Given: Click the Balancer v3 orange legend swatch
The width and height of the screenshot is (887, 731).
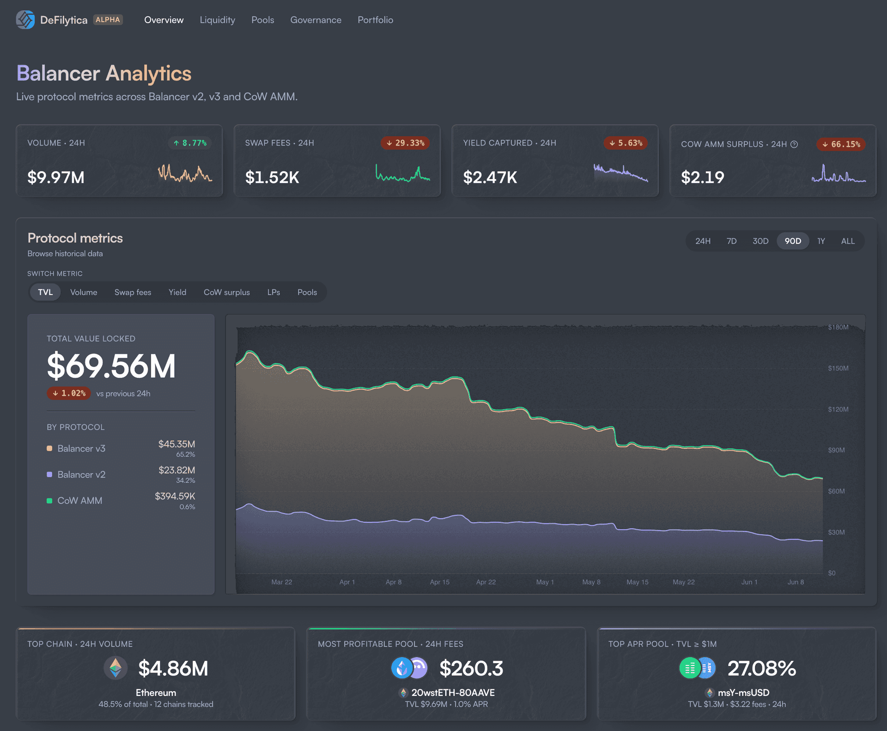Looking at the screenshot, I should point(49,448).
